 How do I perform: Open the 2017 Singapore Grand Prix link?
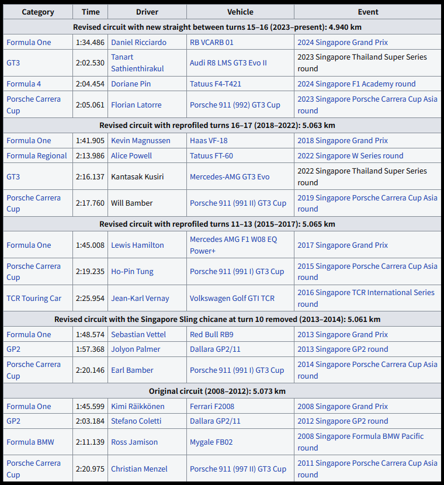pyautogui.click(x=342, y=245)
